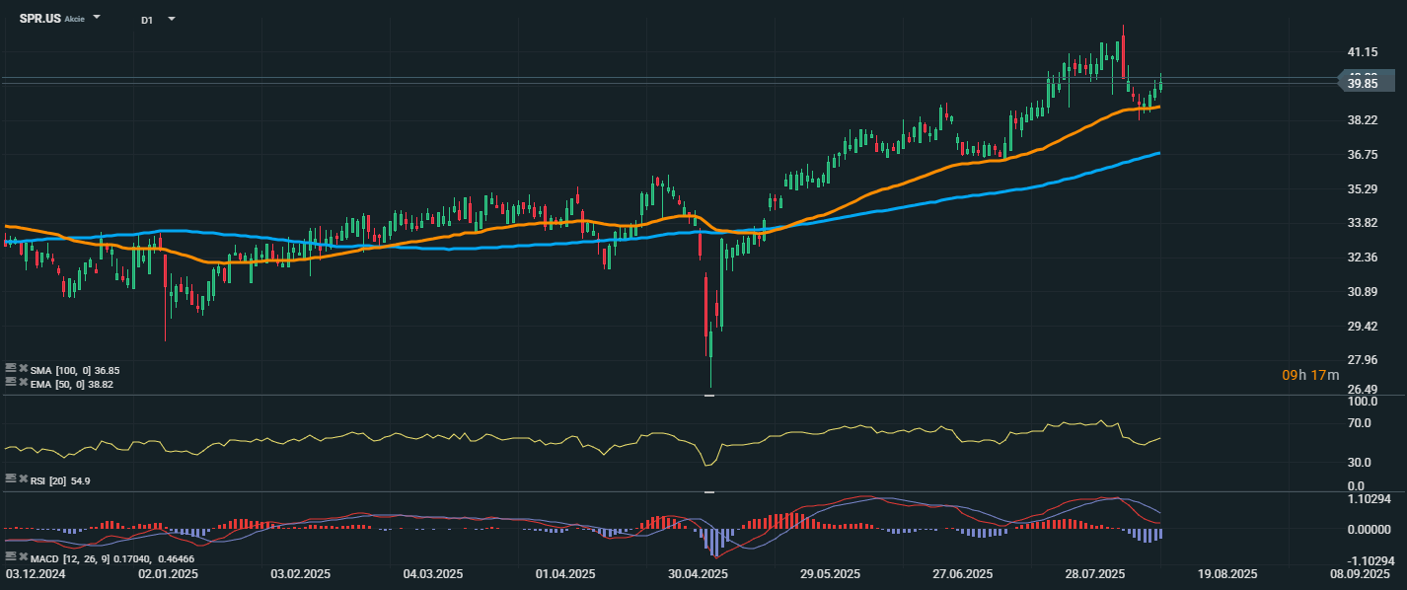The image size is (1407, 590).
Task: Remove the RSI [20] indicator
Action: [24, 479]
